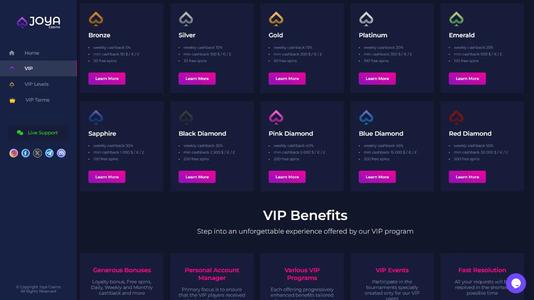Image resolution: width=534 pixels, height=300 pixels.
Task: Open the Facebook social icon
Action: [26, 153]
